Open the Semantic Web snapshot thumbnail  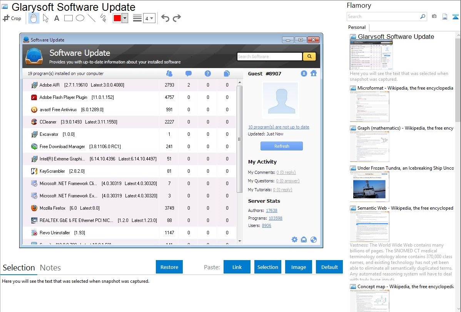coord(369,227)
